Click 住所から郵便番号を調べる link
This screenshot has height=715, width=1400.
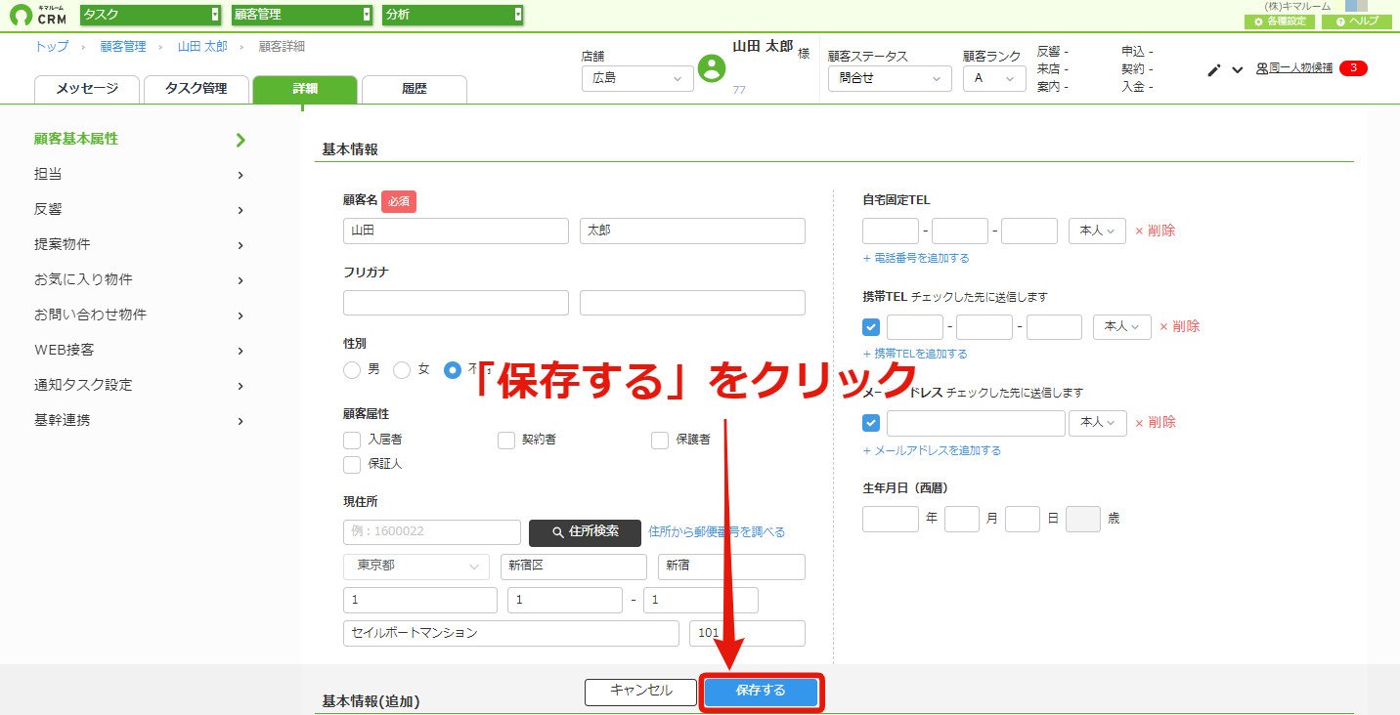[717, 532]
